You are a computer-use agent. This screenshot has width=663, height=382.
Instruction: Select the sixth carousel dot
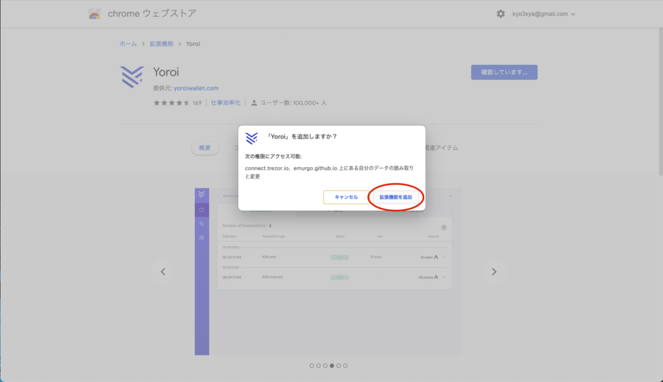pyautogui.click(x=346, y=366)
